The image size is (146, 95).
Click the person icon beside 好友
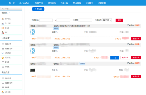(3, 33)
